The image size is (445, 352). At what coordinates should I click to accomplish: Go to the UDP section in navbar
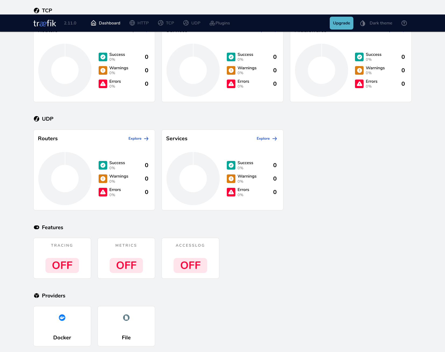click(192, 23)
